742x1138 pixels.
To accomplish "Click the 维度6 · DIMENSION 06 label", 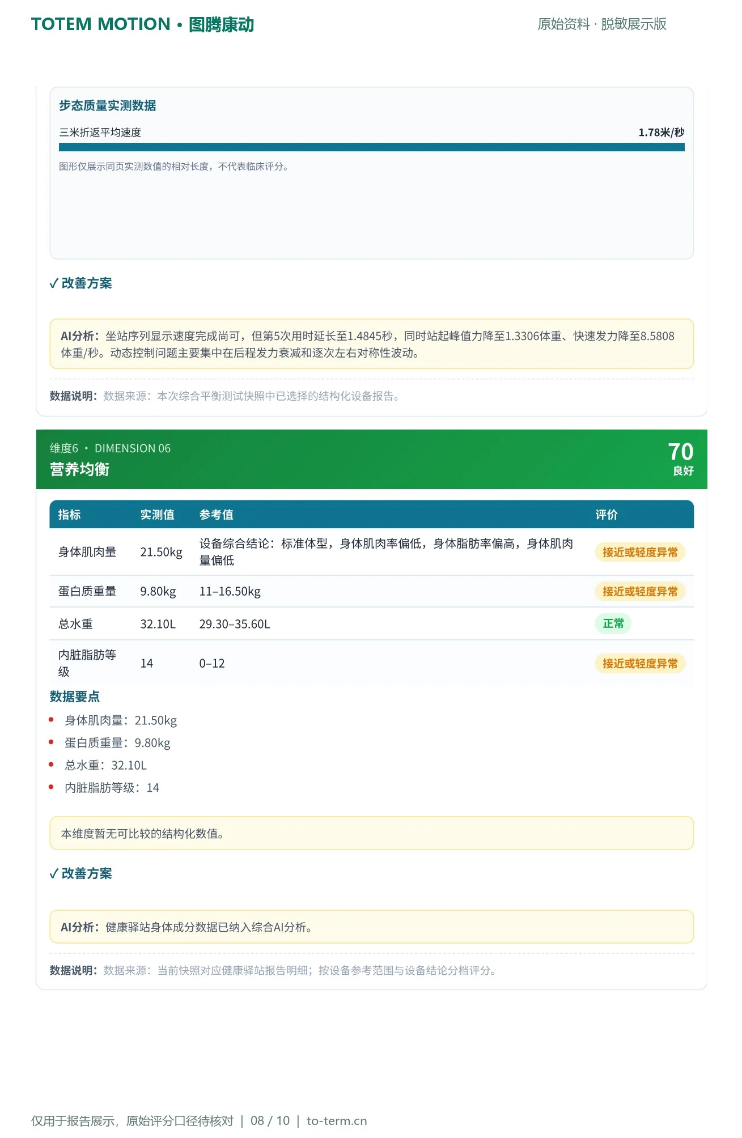I will (110, 448).
